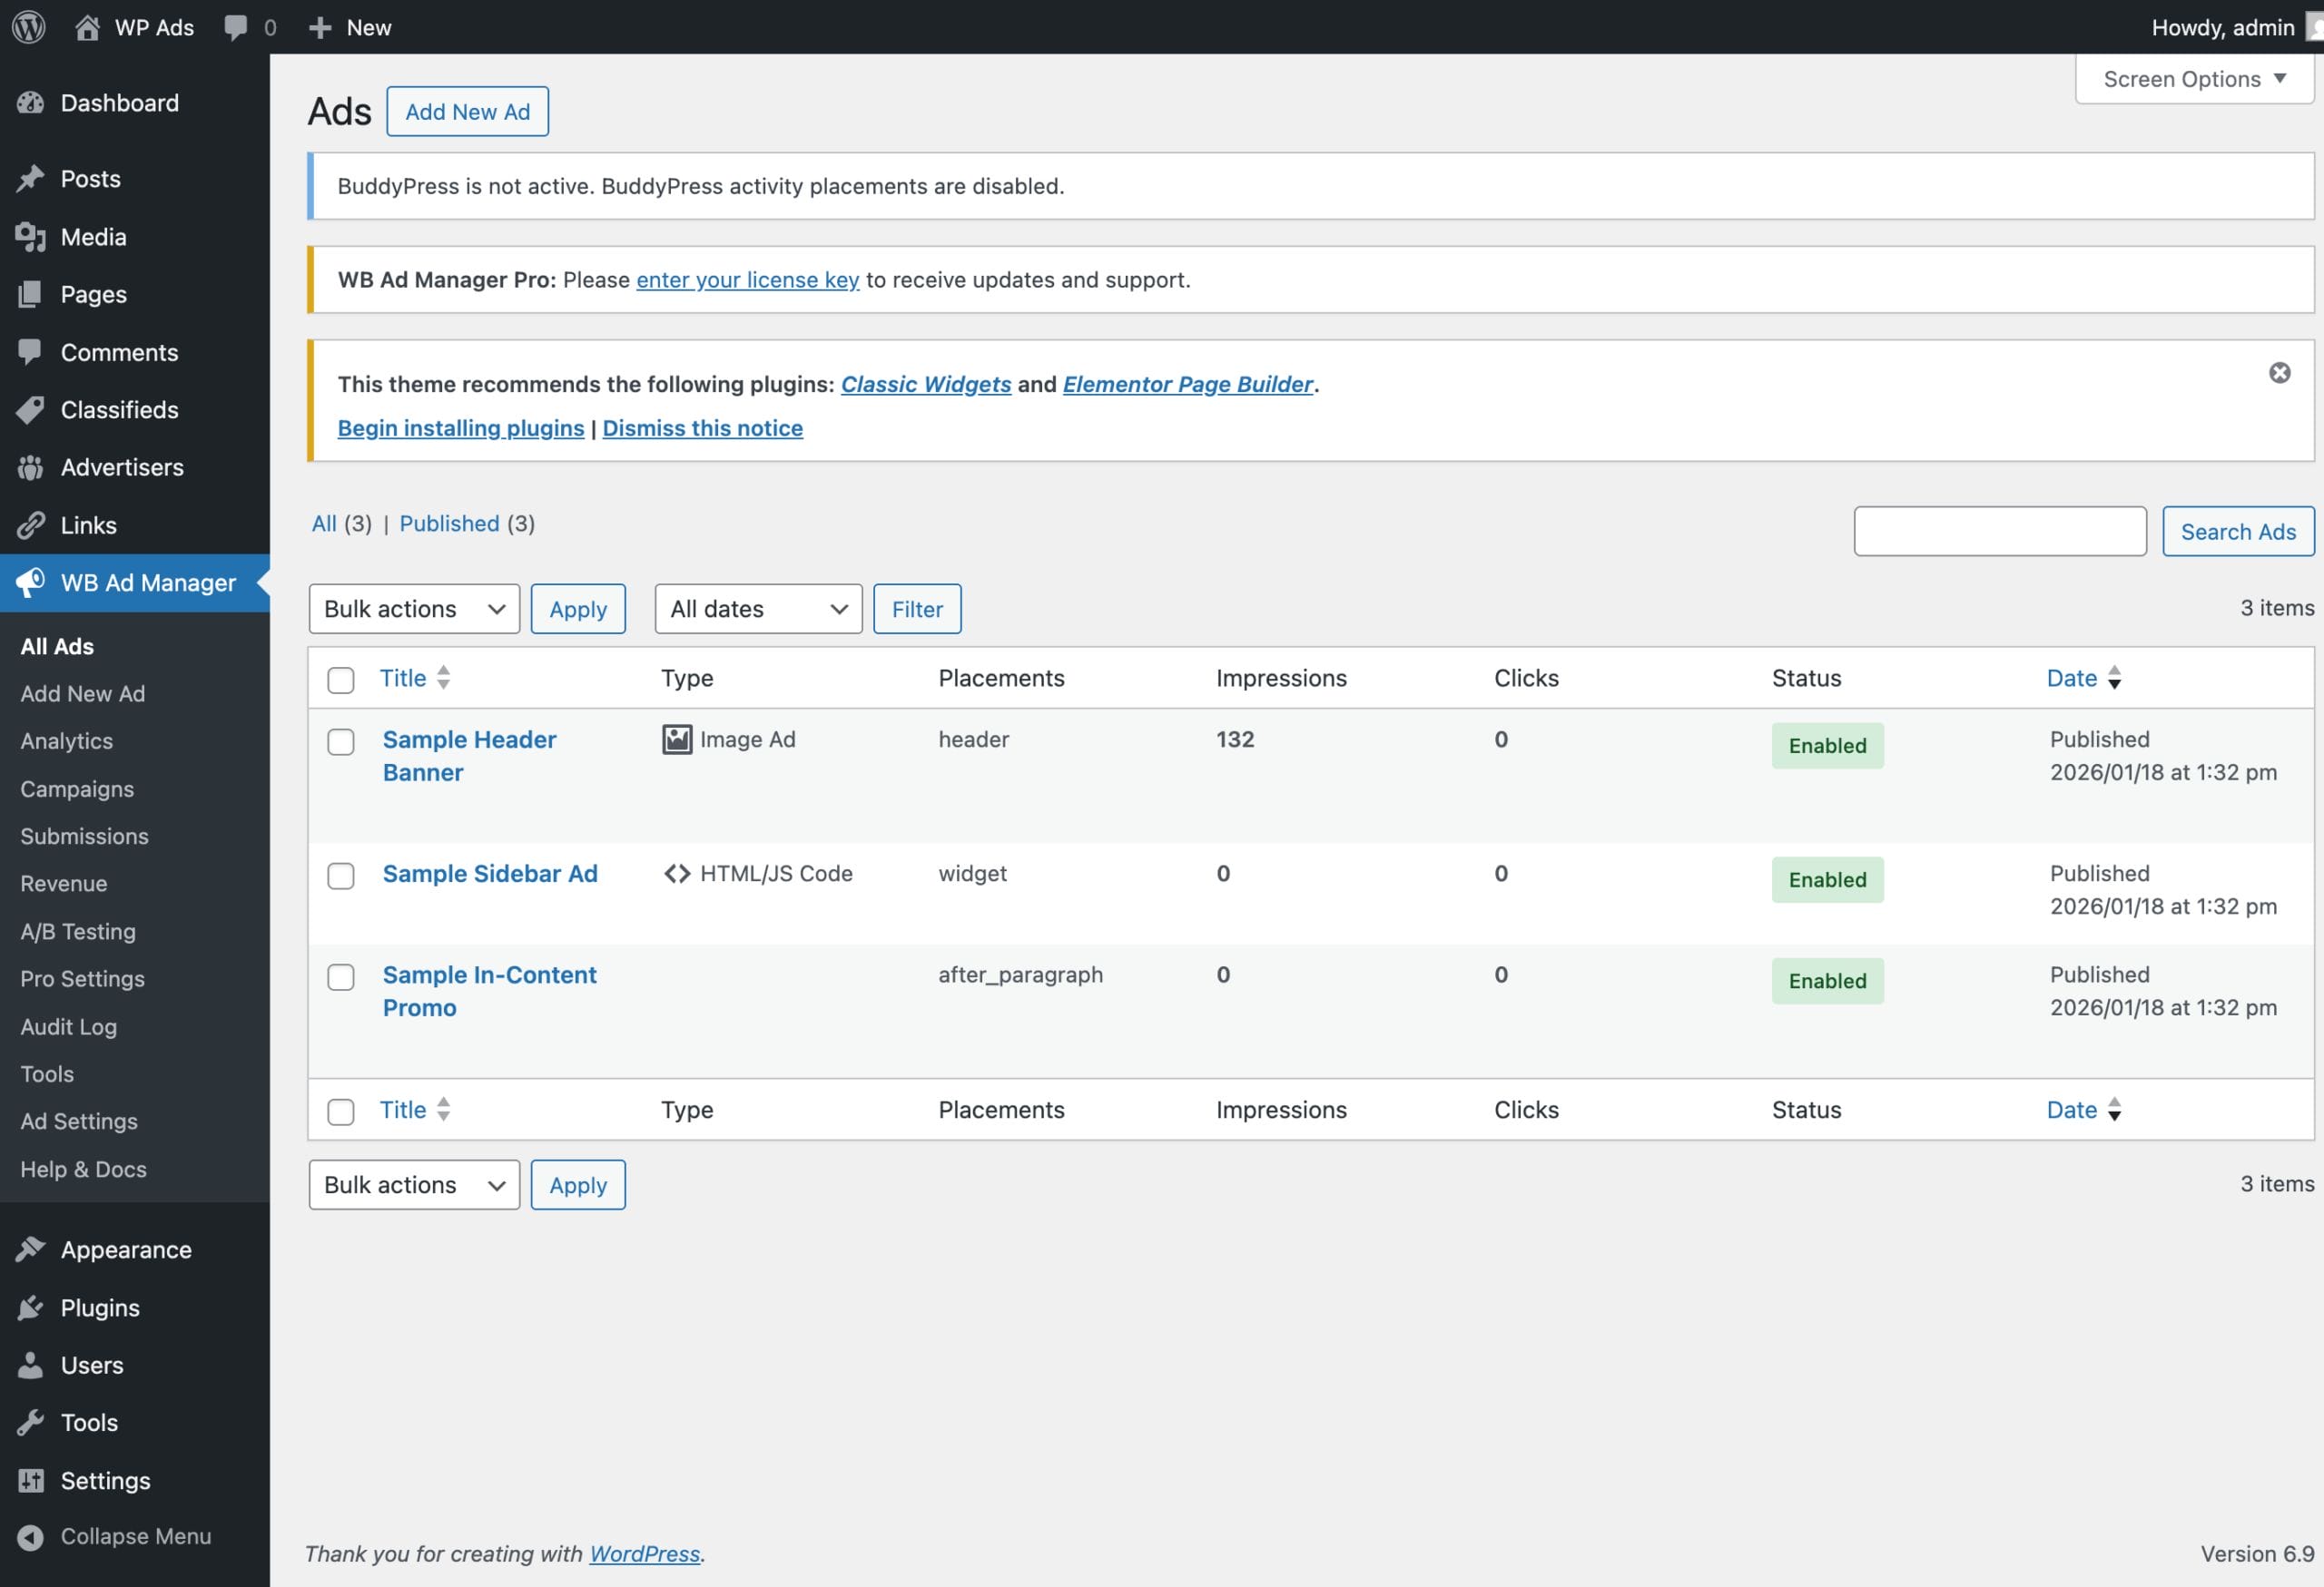Click inside the search ads input field
Image resolution: width=2324 pixels, height=1587 pixels.
coord(1999,531)
